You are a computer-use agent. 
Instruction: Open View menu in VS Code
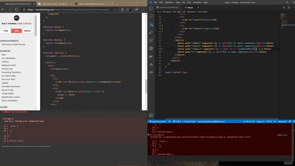click(x=178, y=2)
